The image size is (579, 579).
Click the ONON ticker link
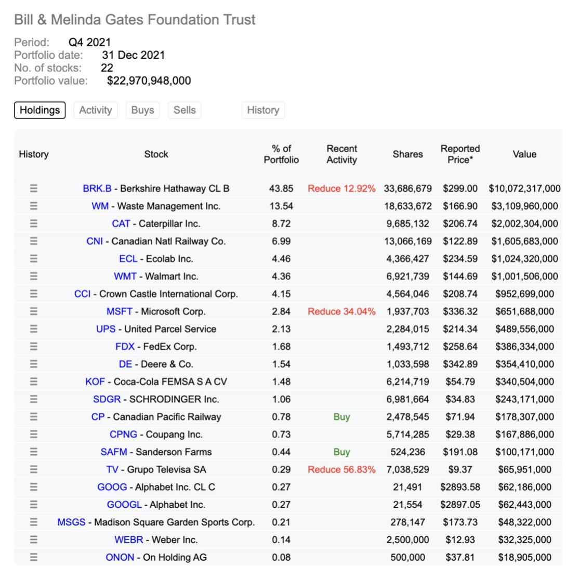tap(120, 557)
